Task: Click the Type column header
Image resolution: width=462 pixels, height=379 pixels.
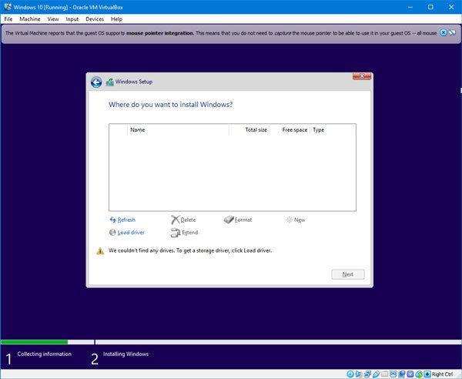Action: pyautogui.click(x=333, y=129)
